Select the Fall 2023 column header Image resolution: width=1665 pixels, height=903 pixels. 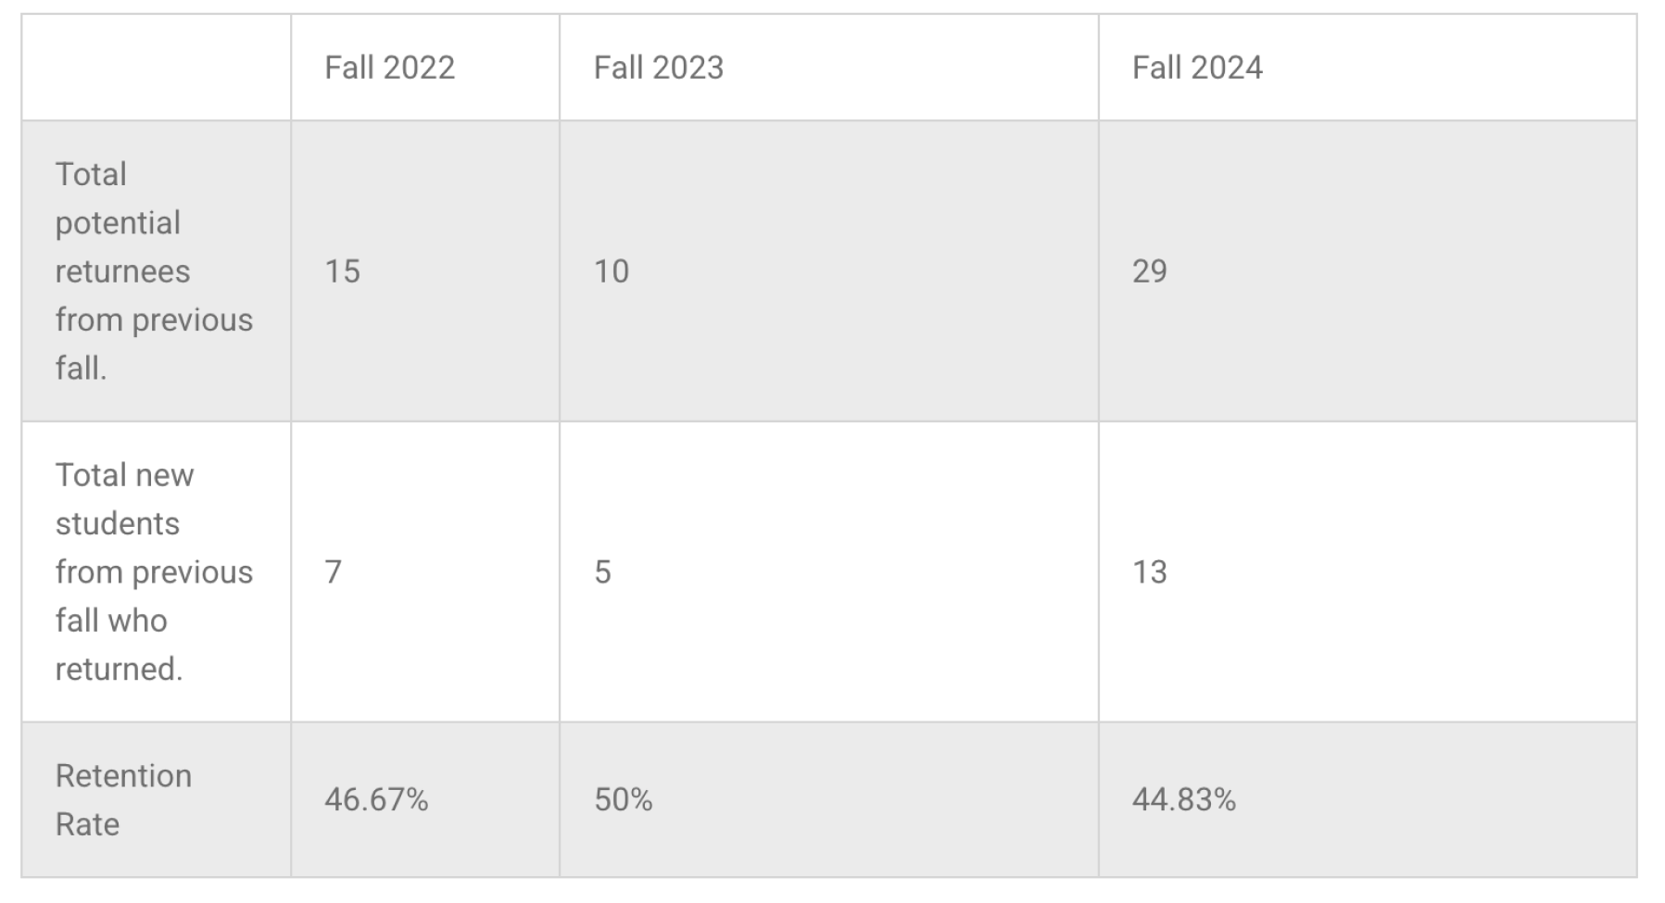(x=659, y=68)
